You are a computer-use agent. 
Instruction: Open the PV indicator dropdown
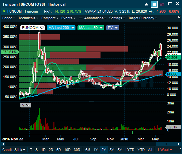click(113, 28)
